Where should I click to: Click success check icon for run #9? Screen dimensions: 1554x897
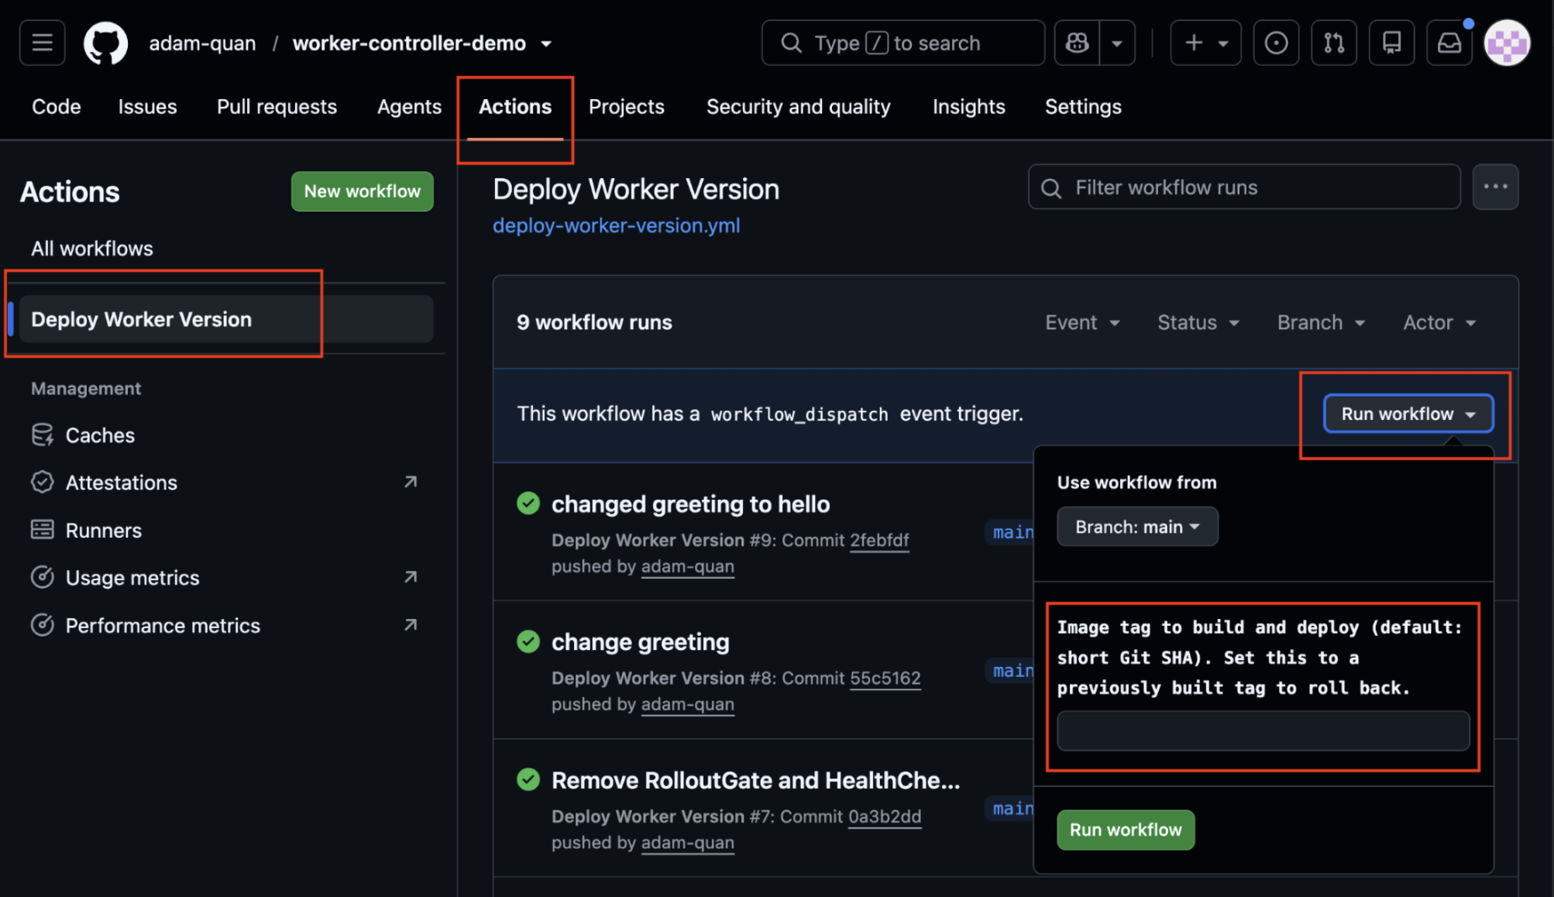[528, 503]
